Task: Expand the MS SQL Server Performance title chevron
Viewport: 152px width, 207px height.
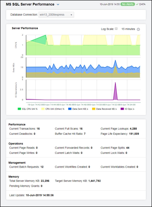Action: [x=58, y=5]
